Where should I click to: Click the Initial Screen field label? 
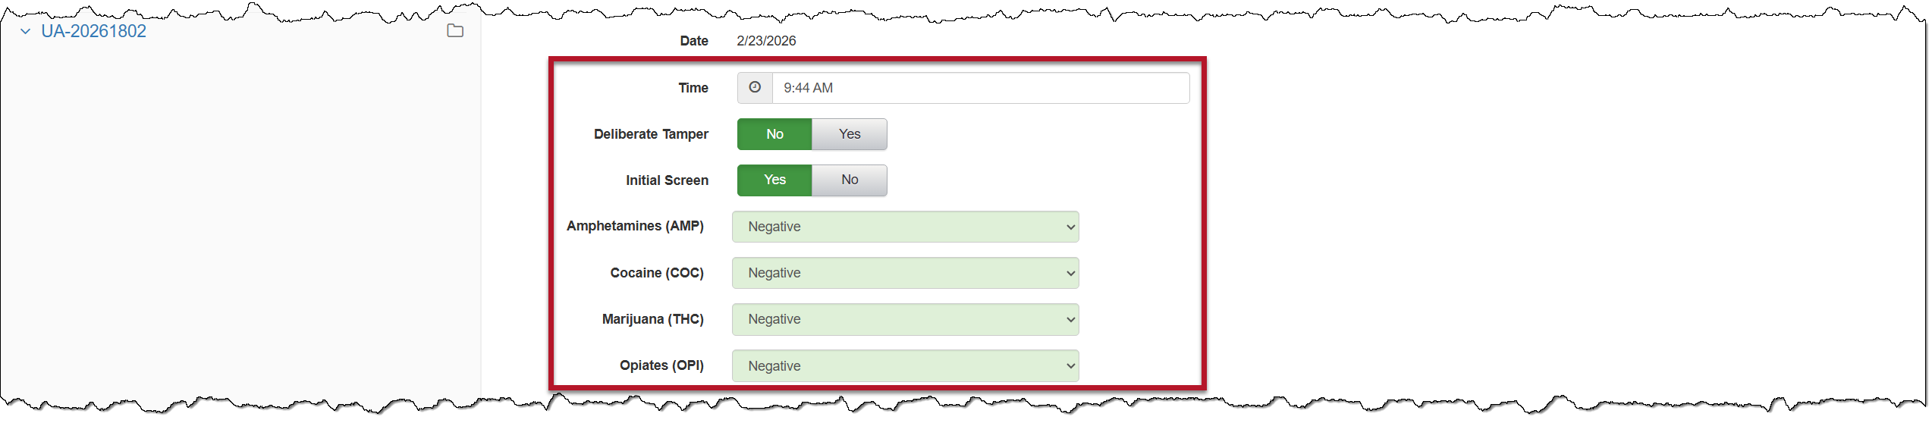coord(667,180)
